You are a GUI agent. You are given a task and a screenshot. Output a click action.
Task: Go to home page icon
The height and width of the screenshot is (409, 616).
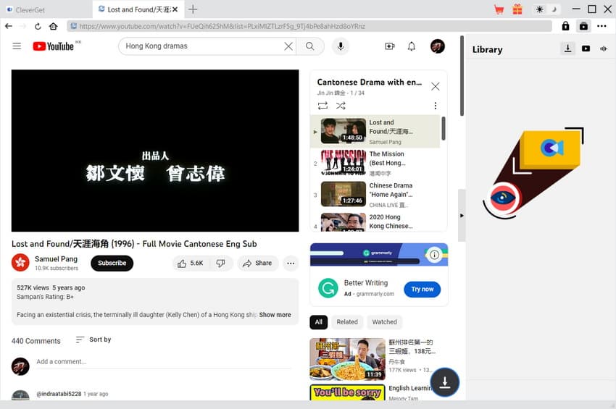[53, 26]
